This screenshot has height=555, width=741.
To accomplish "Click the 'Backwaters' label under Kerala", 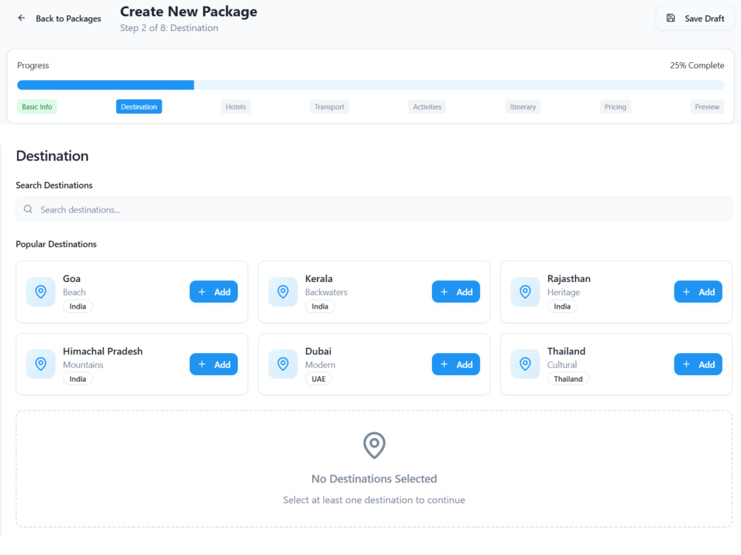I will click(326, 292).
